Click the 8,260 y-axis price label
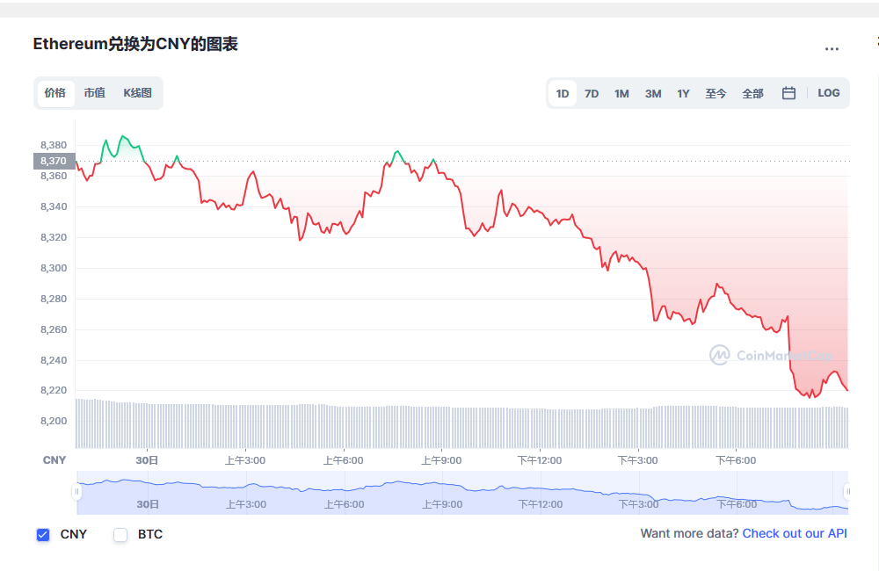The image size is (879, 571). [x=54, y=329]
